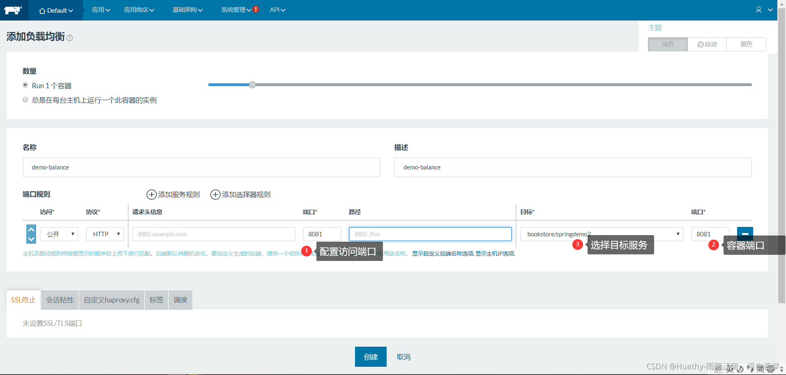Click the Rancher cow logo

tap(12, 10)
